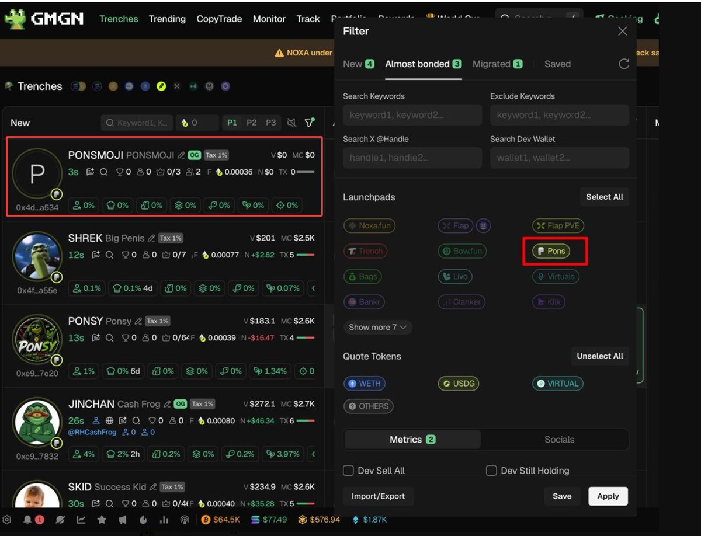Click the Import/Export button
The image size is (701, 536).
[378, 496]
